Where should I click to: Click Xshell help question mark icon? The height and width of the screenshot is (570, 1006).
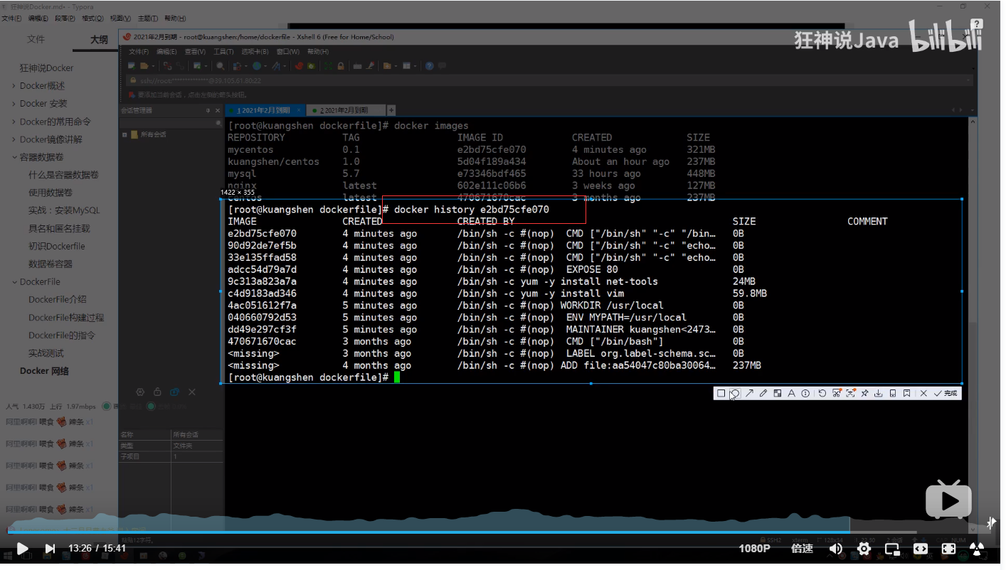tap(429, 66)
